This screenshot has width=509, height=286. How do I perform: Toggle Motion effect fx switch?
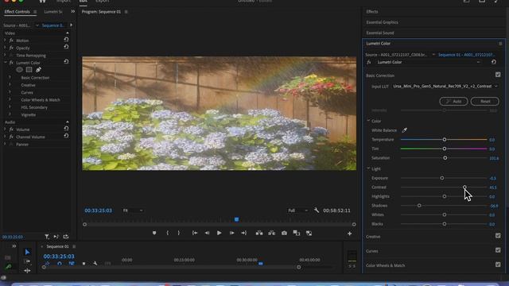[x=11, y=41]
